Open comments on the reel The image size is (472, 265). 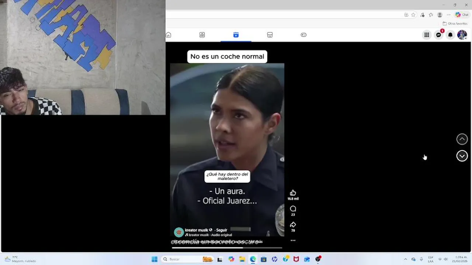point(293,209)
